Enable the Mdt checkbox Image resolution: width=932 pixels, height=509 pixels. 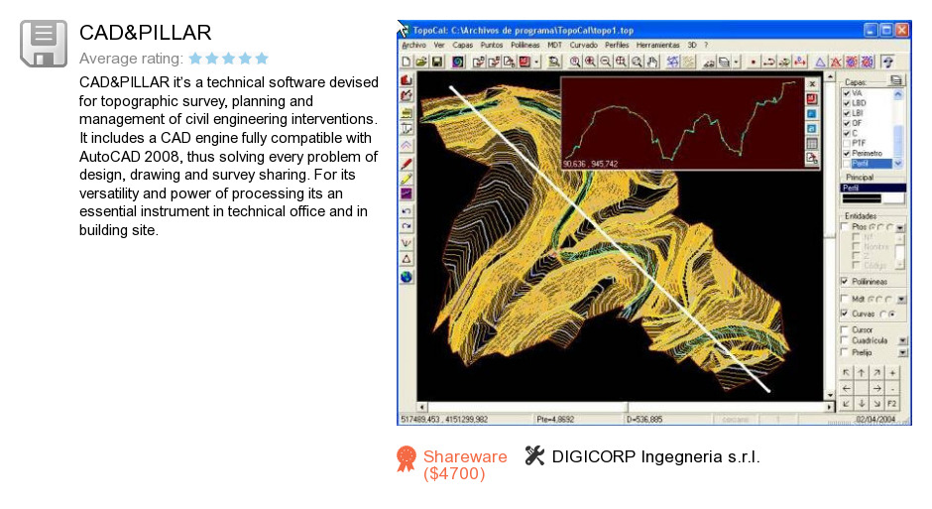pos(845,299)
